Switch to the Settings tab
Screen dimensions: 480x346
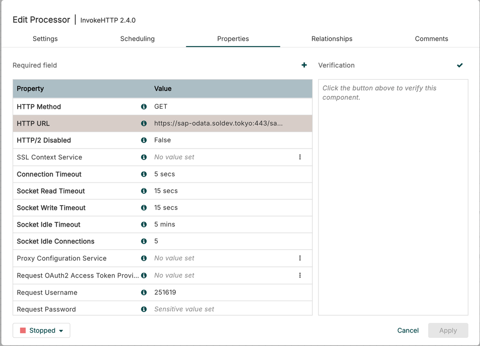(45, 39)
